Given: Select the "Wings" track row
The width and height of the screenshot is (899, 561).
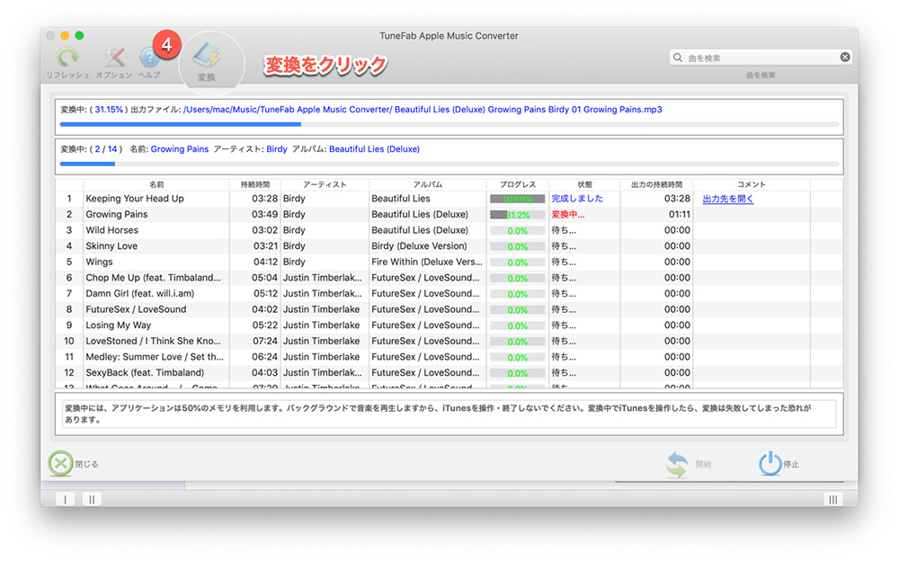Looking at the screenshot, I should pos(449,262).
